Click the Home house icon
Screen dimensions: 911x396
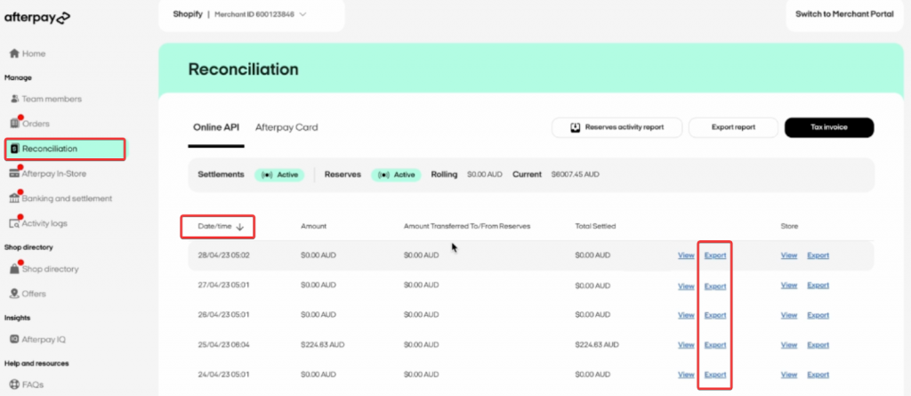click(x=14, y=53)
